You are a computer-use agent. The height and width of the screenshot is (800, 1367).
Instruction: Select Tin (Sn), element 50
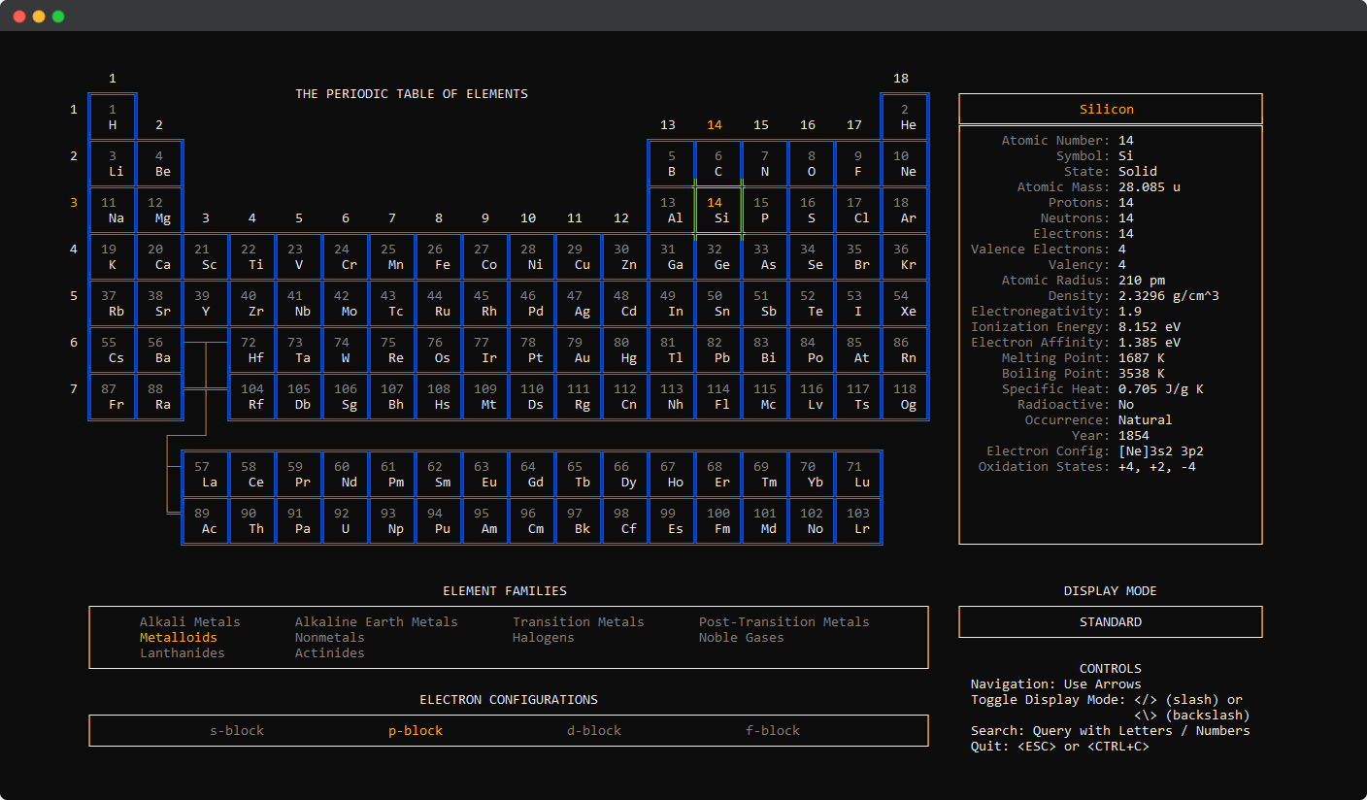718,303
